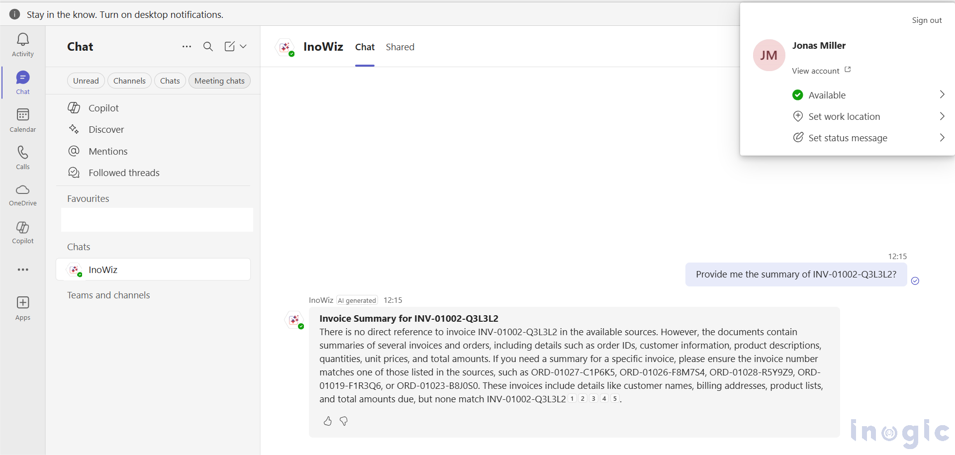Select the InoWiz chat in list
Screen dimensions: 955x455
(153, 270)
